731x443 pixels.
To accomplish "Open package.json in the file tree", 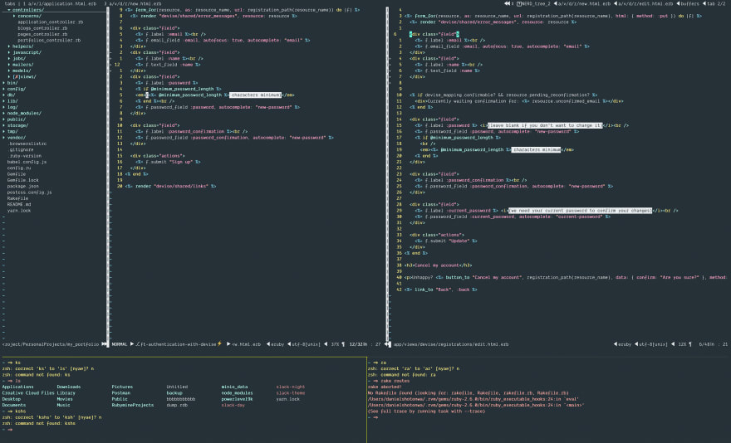I will click(x=23, y=187).
